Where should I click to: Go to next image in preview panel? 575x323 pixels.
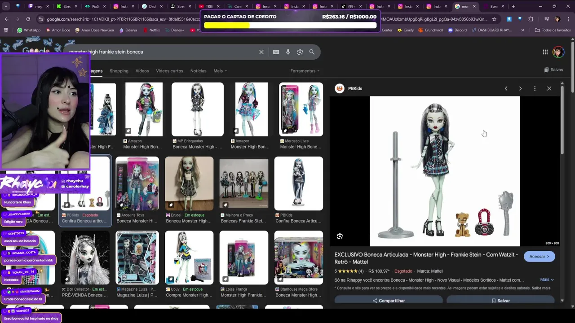coord(520,88)
